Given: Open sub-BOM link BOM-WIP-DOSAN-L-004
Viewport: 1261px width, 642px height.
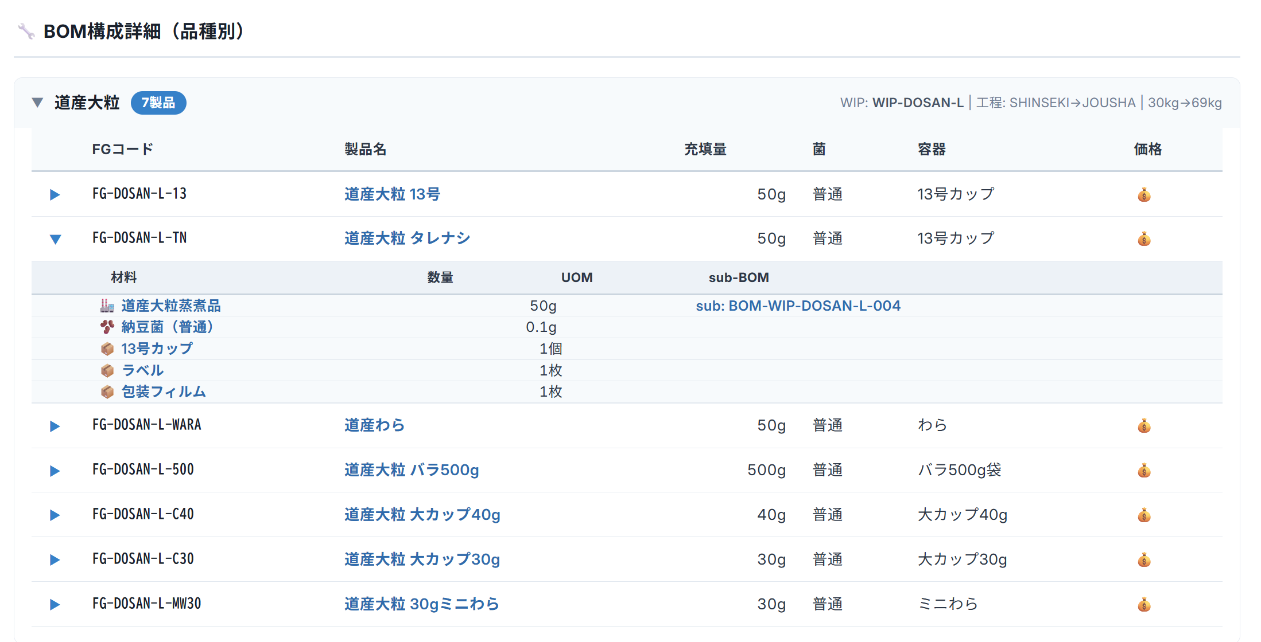Looking at the screenshot, I should coord(798,306).
